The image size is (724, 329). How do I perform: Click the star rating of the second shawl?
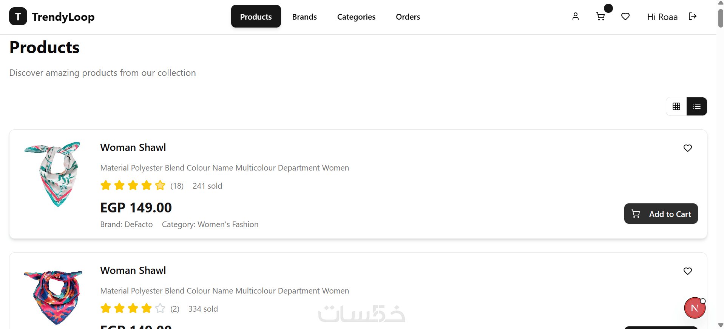pyautogui.click(x=133, y=308)
